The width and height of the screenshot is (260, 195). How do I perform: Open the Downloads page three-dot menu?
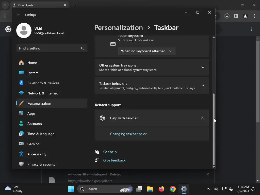[251, 29]
